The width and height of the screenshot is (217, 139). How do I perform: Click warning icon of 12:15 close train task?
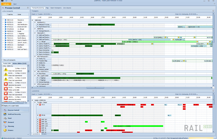[6, 69]
